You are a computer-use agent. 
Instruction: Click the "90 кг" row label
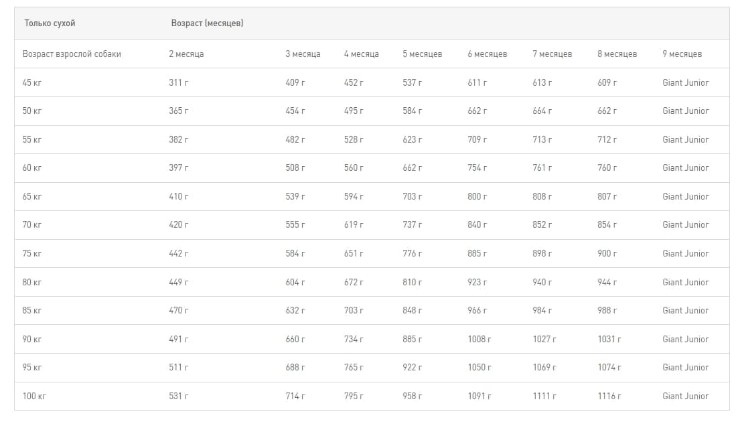(32, 340)
